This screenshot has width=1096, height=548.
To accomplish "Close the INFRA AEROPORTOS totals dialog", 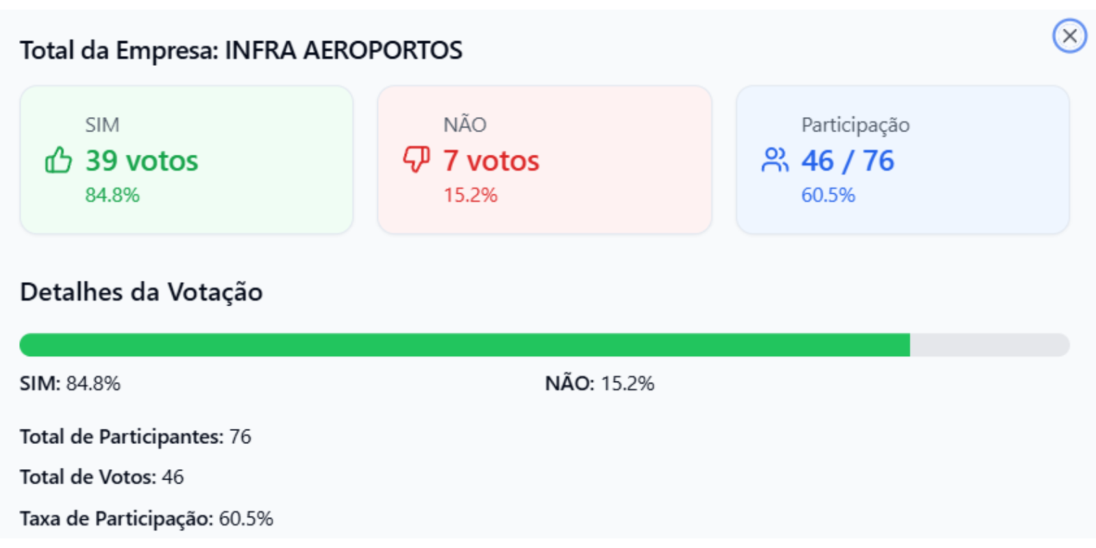I will pos(1069,36).
